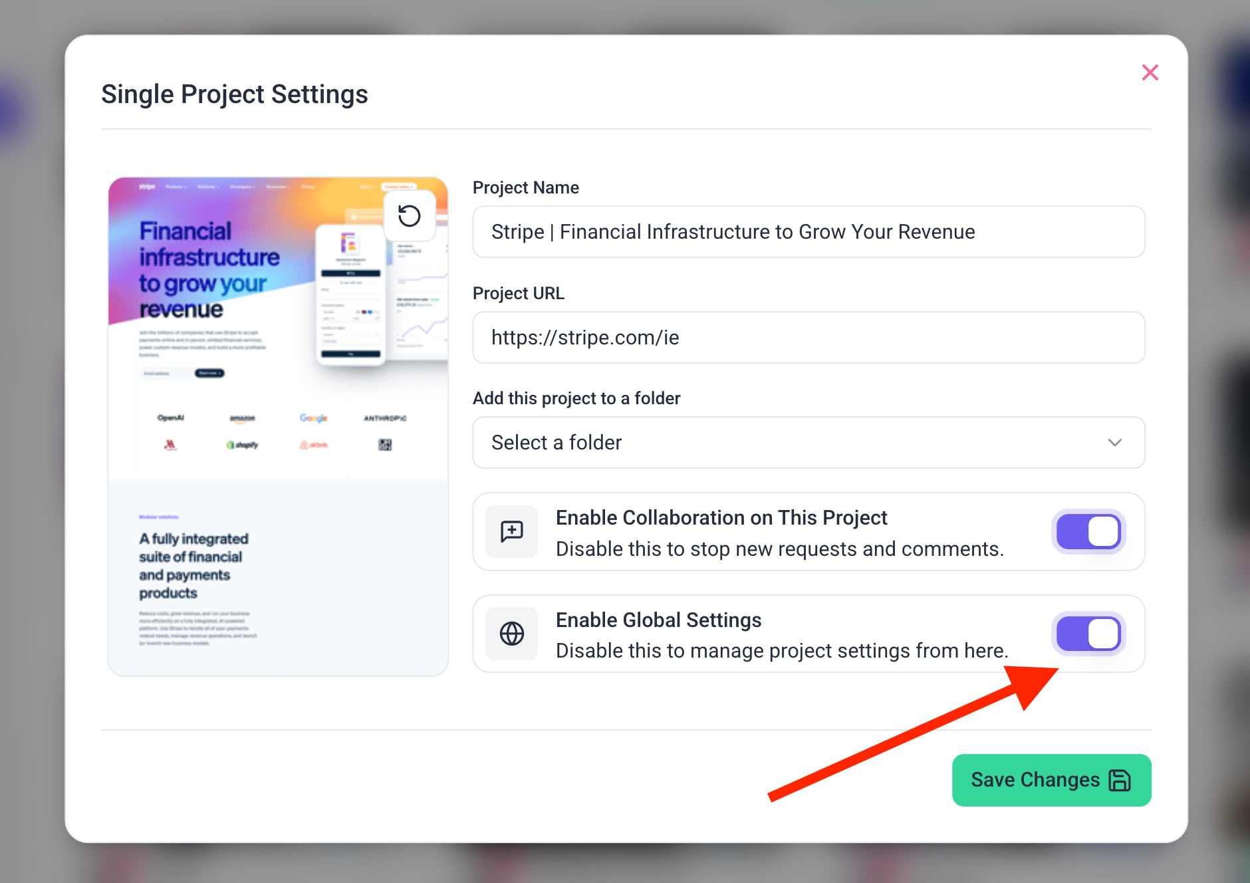Click the Project Name label
This screenshot has width=1250, height=883.
point(525,188)
